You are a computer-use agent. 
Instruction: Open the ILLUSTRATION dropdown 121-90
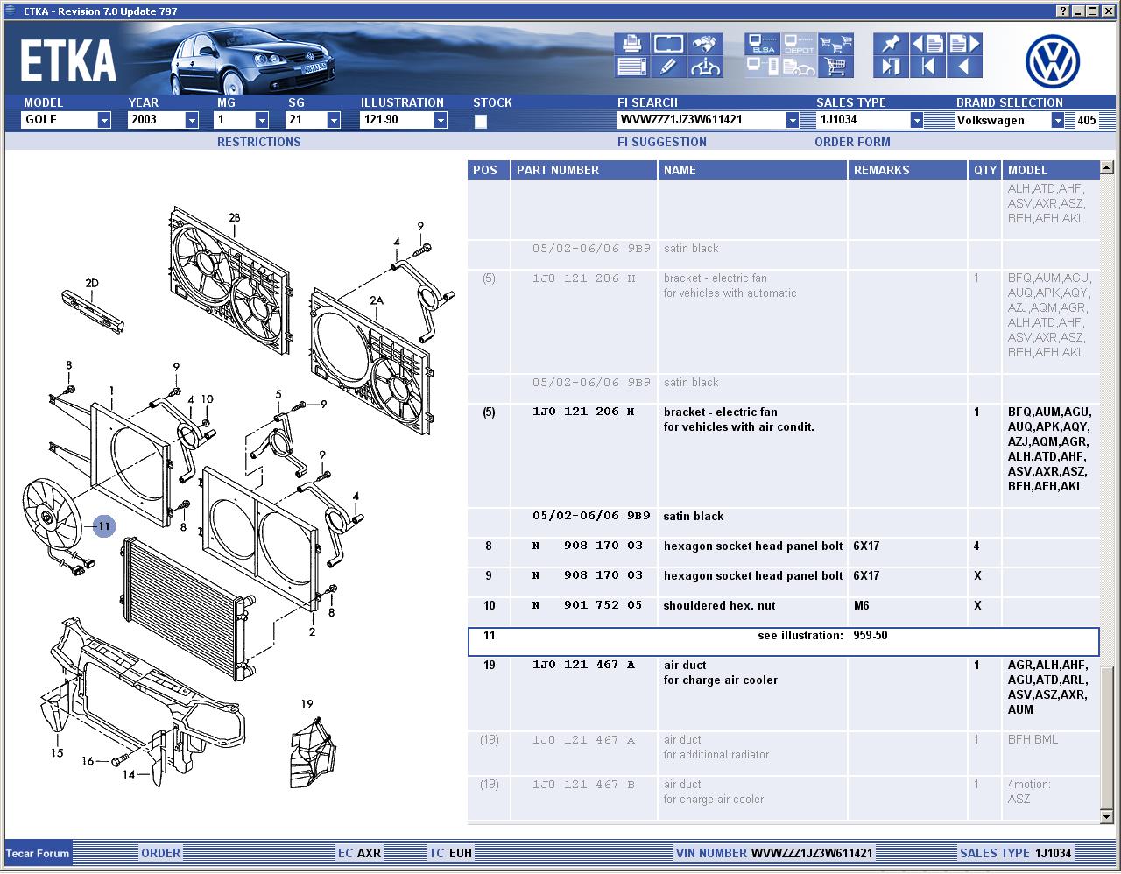(441, 121)
